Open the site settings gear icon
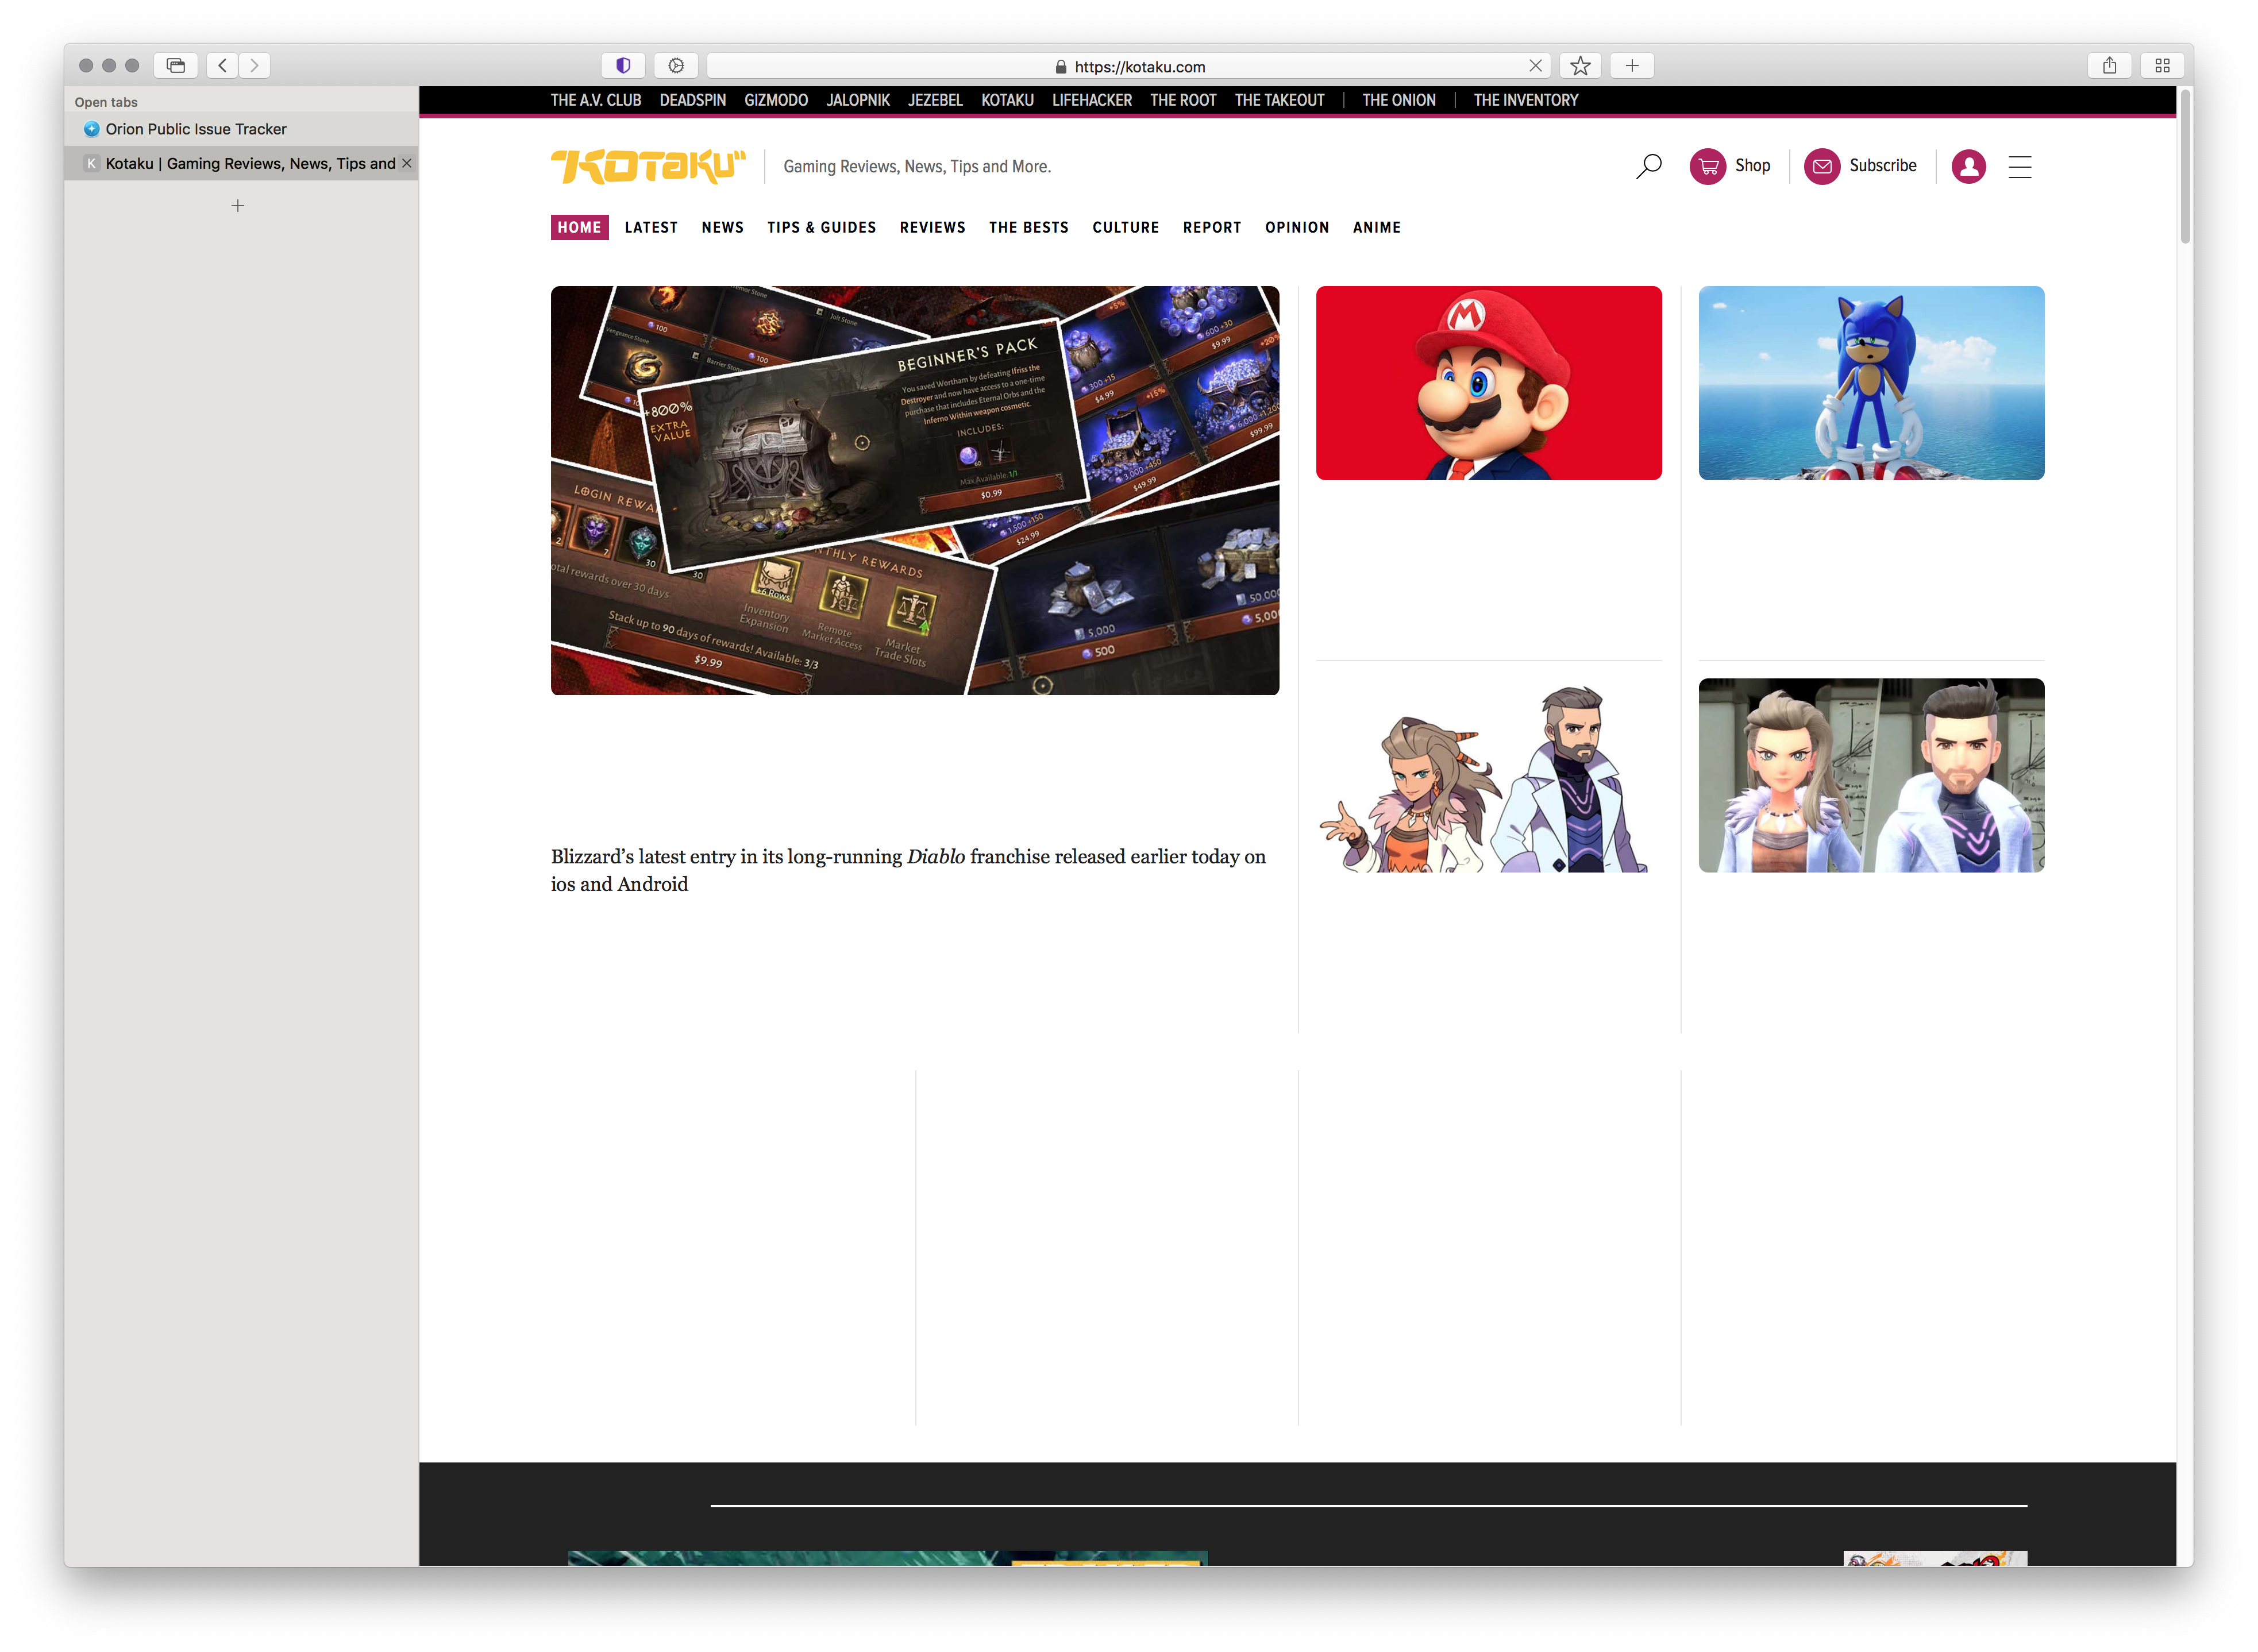 tap(676, 65)
